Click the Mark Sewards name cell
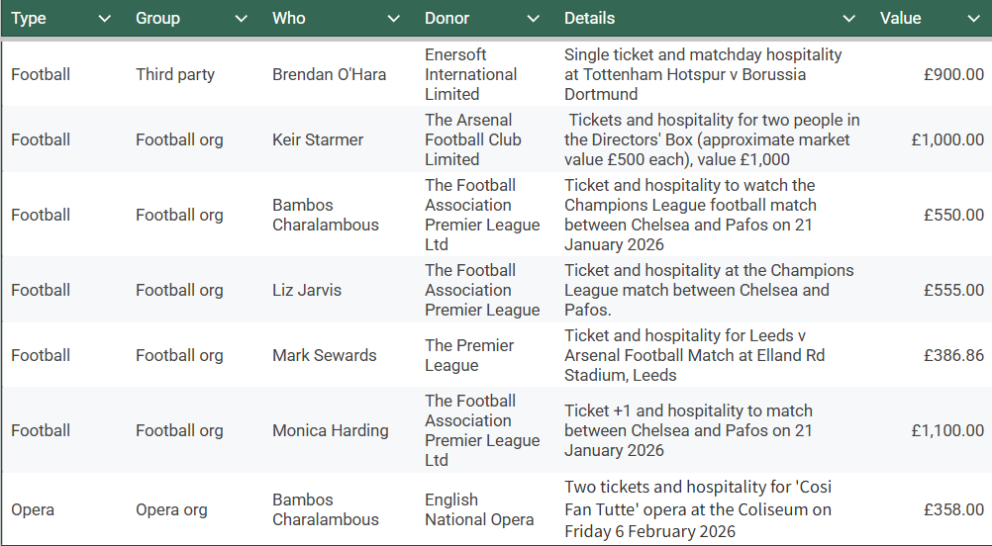The height and width of the screenshot is (546, 992). point(324,356)
